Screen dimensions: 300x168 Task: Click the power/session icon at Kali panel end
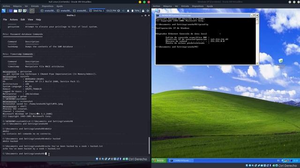[148, 11]
